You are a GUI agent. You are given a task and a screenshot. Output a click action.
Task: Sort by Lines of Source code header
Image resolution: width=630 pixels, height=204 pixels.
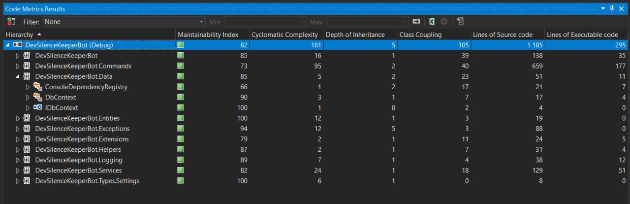click(x=507, y=35)
